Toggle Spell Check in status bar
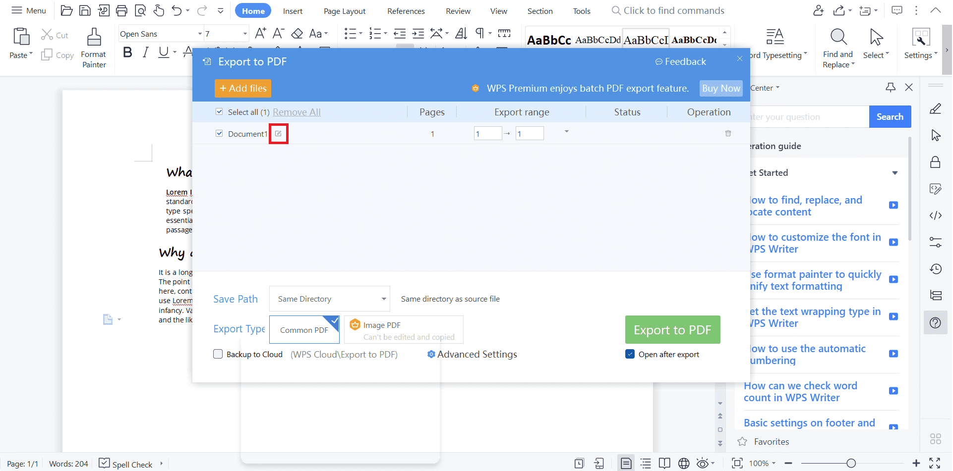 point(125,464)
